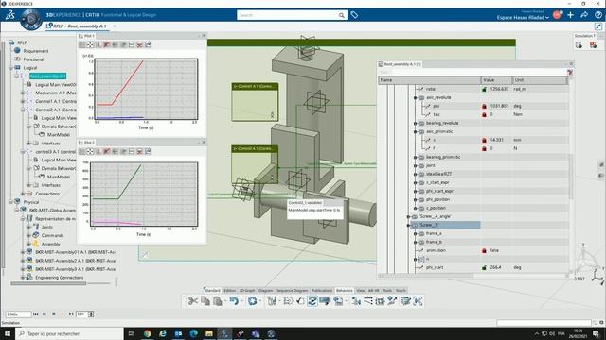
Task: Click the simulation play button
Action: pyautogui.click(x=62, y=314)
